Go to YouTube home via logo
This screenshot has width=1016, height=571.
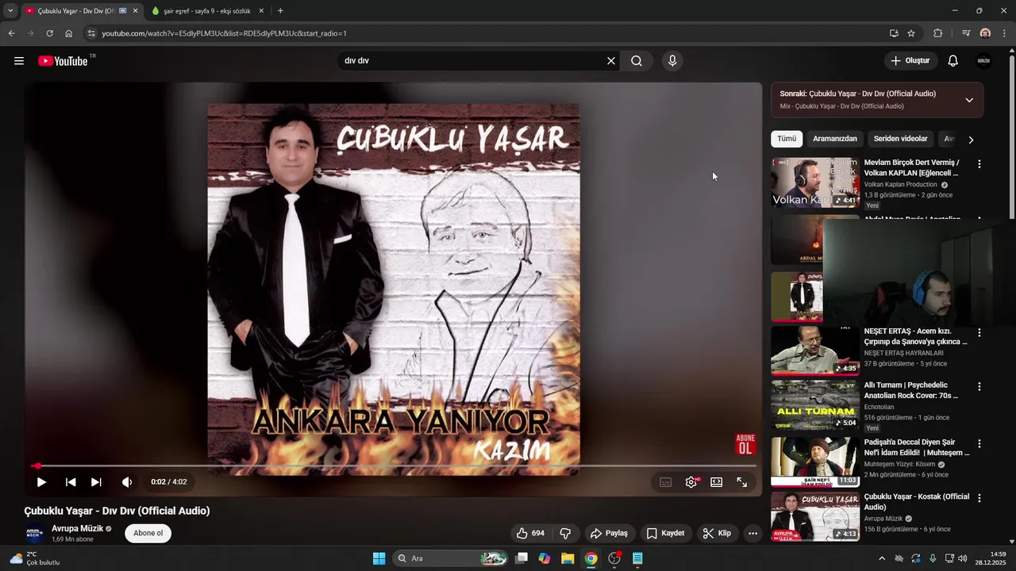[x=63, y=61]
